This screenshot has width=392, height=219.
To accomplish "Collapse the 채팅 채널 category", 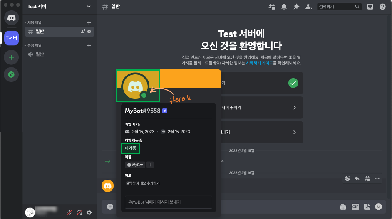I will point(33,22).
